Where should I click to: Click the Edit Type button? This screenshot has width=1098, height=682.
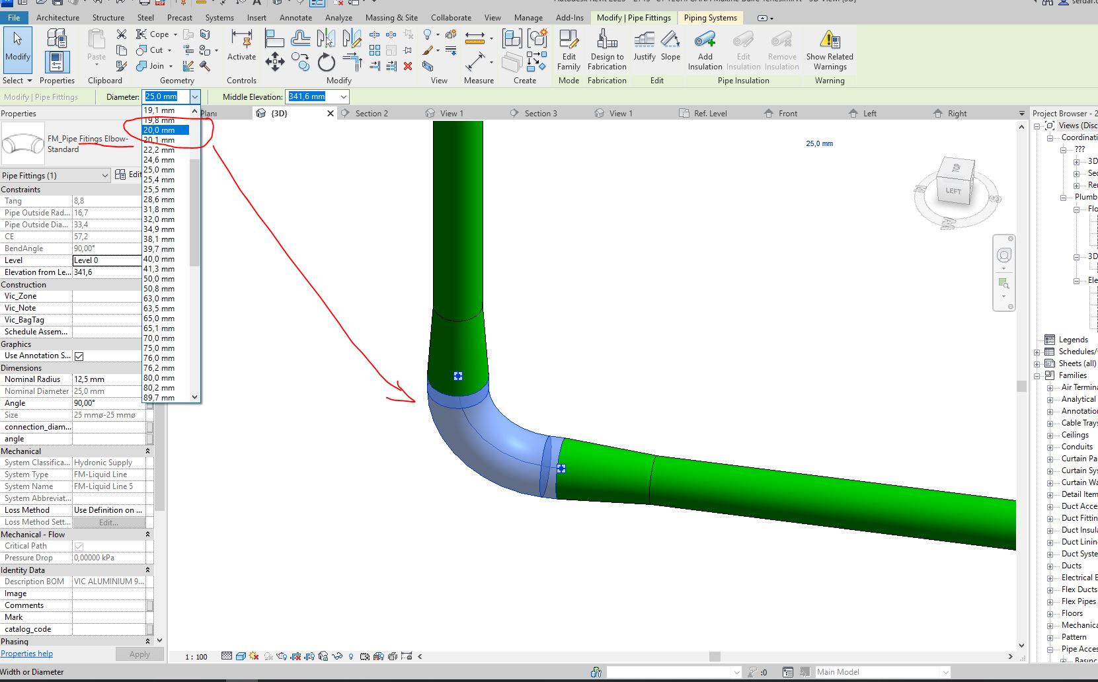point(128,174)
